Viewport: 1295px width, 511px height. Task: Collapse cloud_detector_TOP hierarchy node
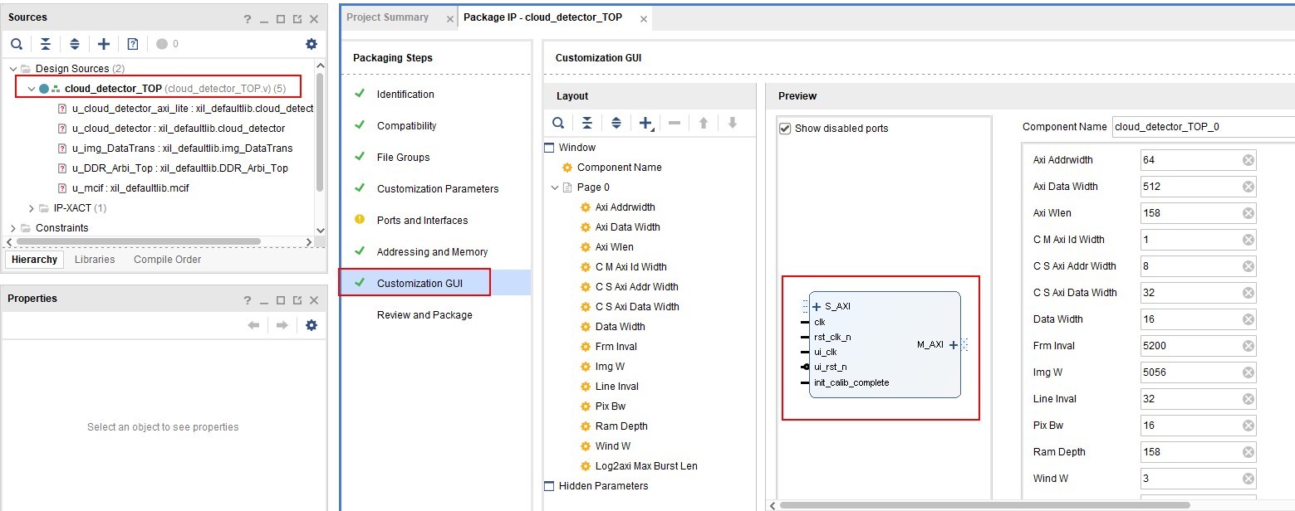coord(32,89)
